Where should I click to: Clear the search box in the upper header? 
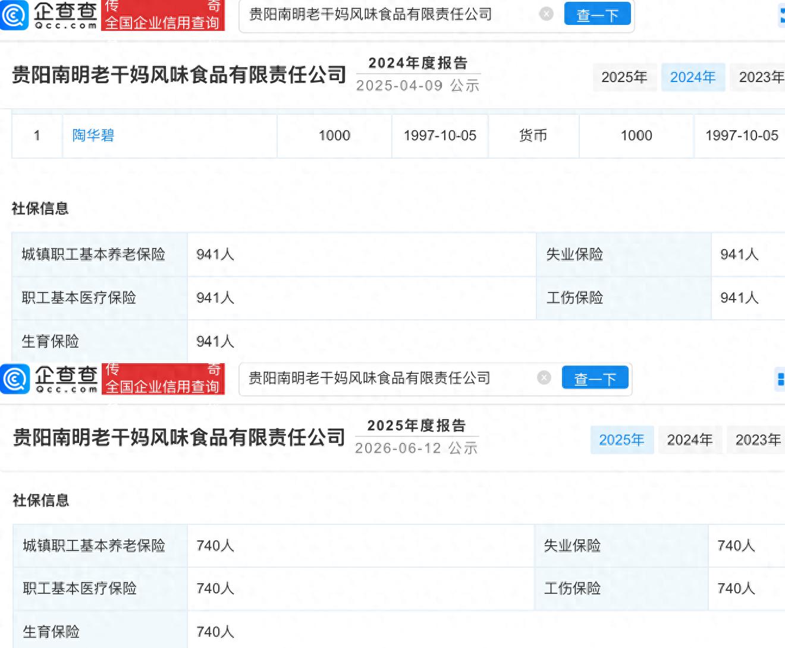[x=546, y=14]
